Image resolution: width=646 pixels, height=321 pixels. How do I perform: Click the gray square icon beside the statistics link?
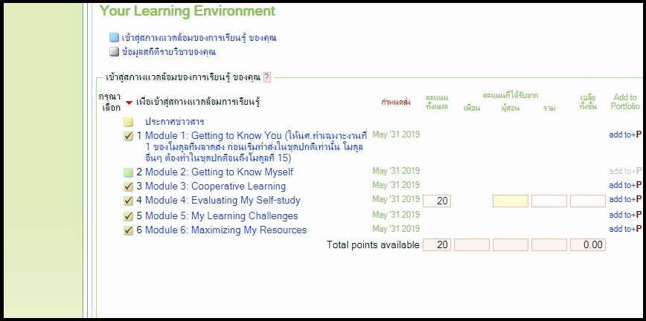(x=114, y=52)
